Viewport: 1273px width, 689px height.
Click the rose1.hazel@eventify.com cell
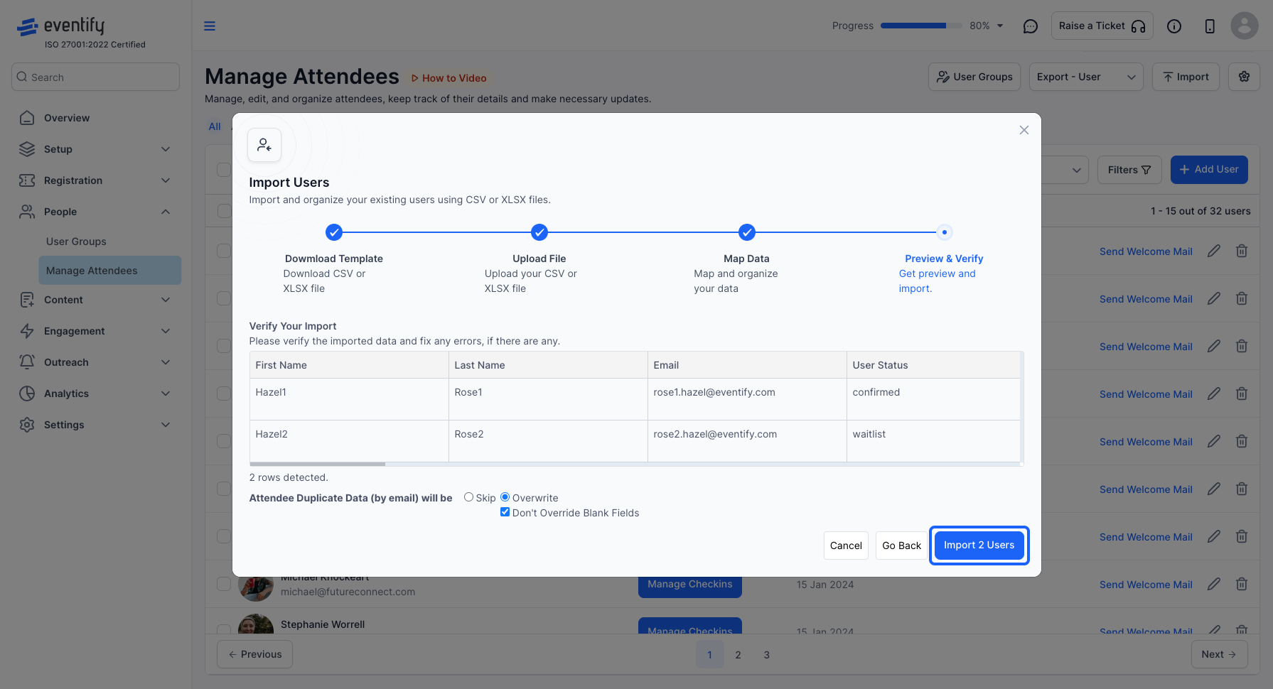[x=746, y=399]
